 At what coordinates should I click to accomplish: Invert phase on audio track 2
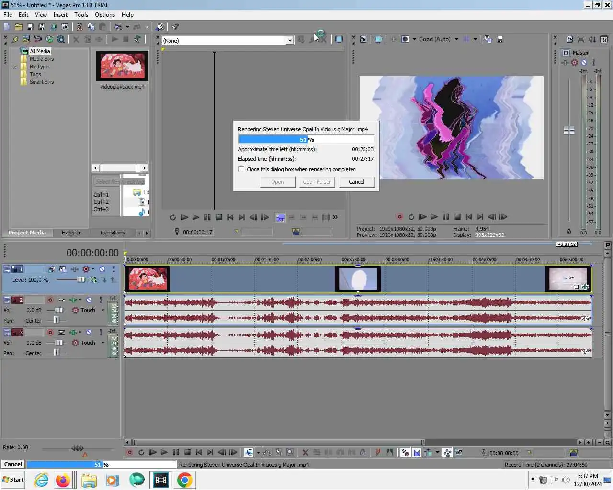click(62, 300)
